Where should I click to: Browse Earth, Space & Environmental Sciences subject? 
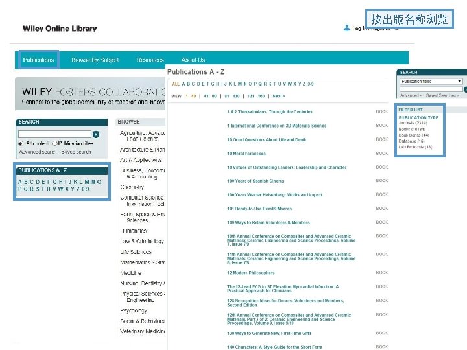click(143, 218)
